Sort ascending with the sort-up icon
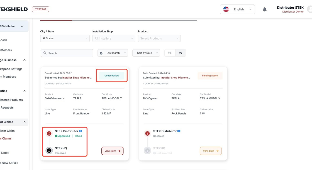The width and height of the screenshot is (312, 170). pyautogui.click(x=170, y=53)
